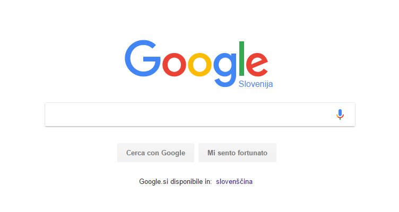The height and width of the screenshot is (212, 399).
Task: Run search using Cerca con Google
Action: [x=156, y=153]
